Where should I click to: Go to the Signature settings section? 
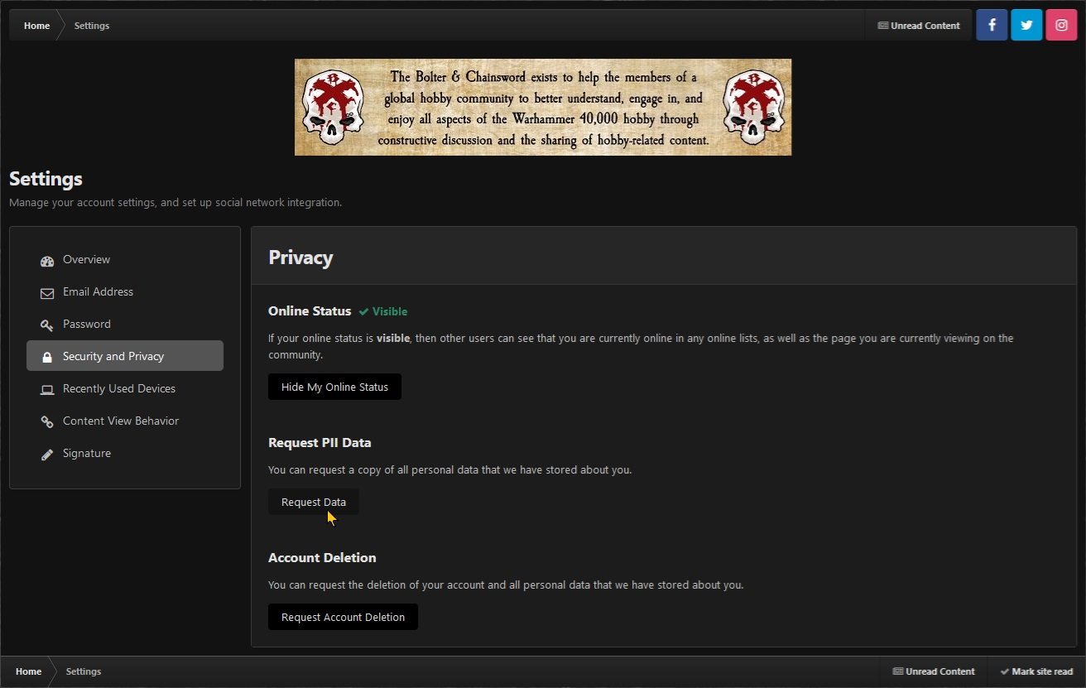pos(87,454)
